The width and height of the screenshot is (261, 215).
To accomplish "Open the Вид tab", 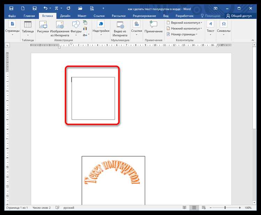I will (x=166, y=16).
